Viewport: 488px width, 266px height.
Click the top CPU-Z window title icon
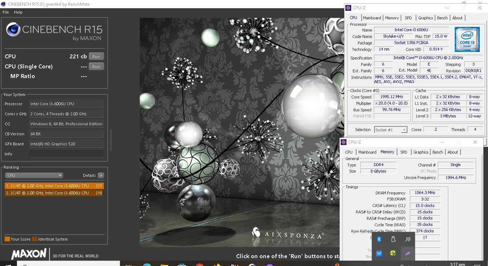coord(349,8)
